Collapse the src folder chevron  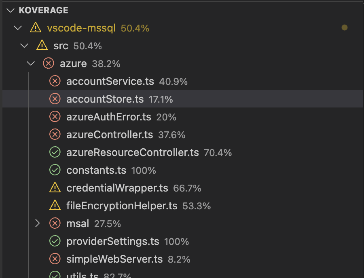tap(24, 46)
